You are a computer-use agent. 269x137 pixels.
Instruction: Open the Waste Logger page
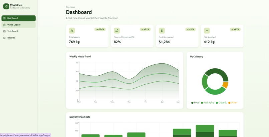coord(19,25)
